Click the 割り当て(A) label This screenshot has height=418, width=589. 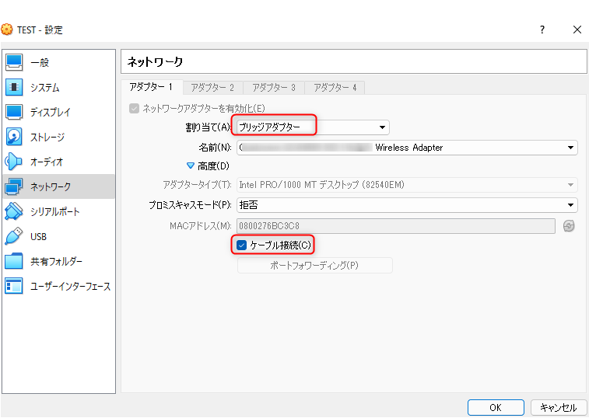pyautogui.click(x=208, y=127)
